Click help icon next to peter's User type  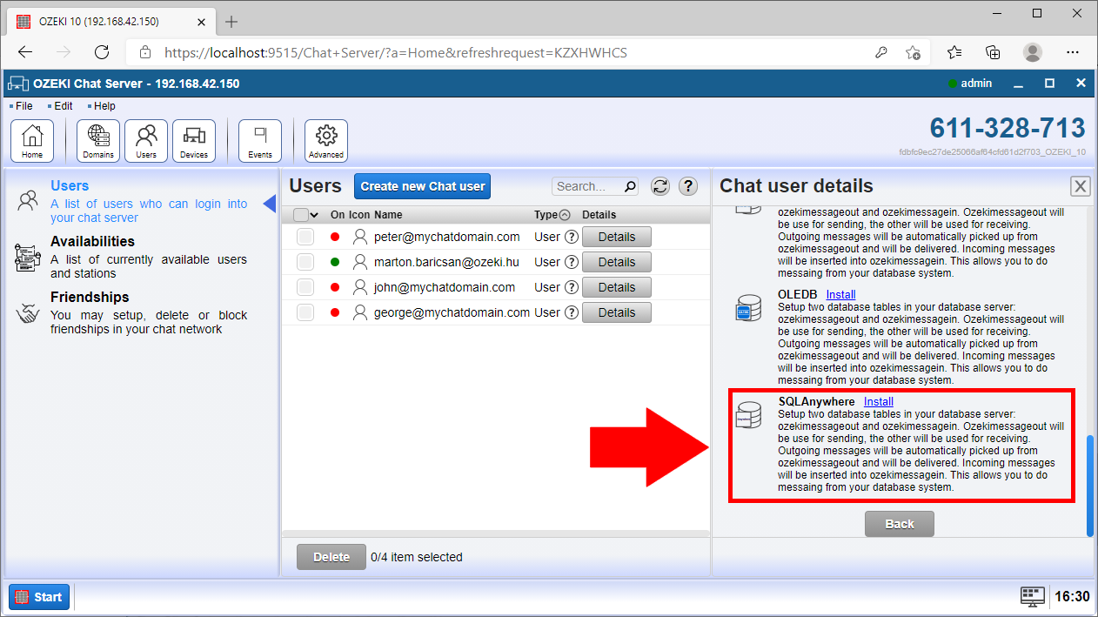click(572, 237)
